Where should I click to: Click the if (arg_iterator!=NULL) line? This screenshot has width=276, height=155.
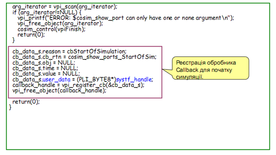coord(47,12)
